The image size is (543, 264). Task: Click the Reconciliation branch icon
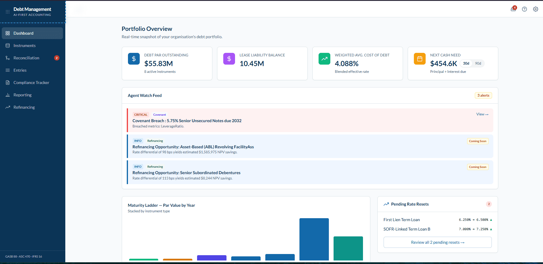[x=8, y=58]
